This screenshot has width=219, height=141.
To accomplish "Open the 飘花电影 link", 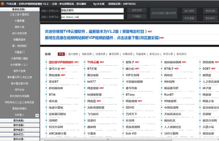I will tap(93, 75).
